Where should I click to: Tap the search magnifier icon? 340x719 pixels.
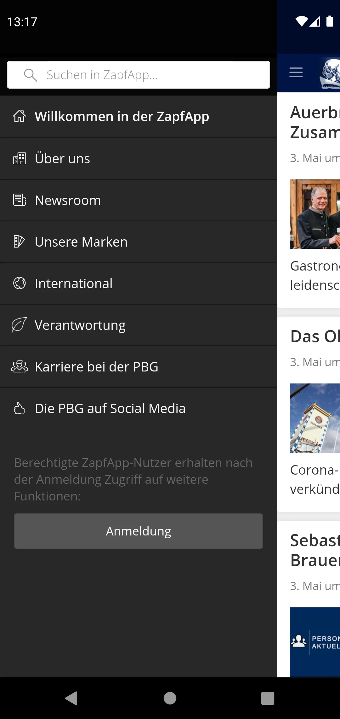(x=31, y=75)
